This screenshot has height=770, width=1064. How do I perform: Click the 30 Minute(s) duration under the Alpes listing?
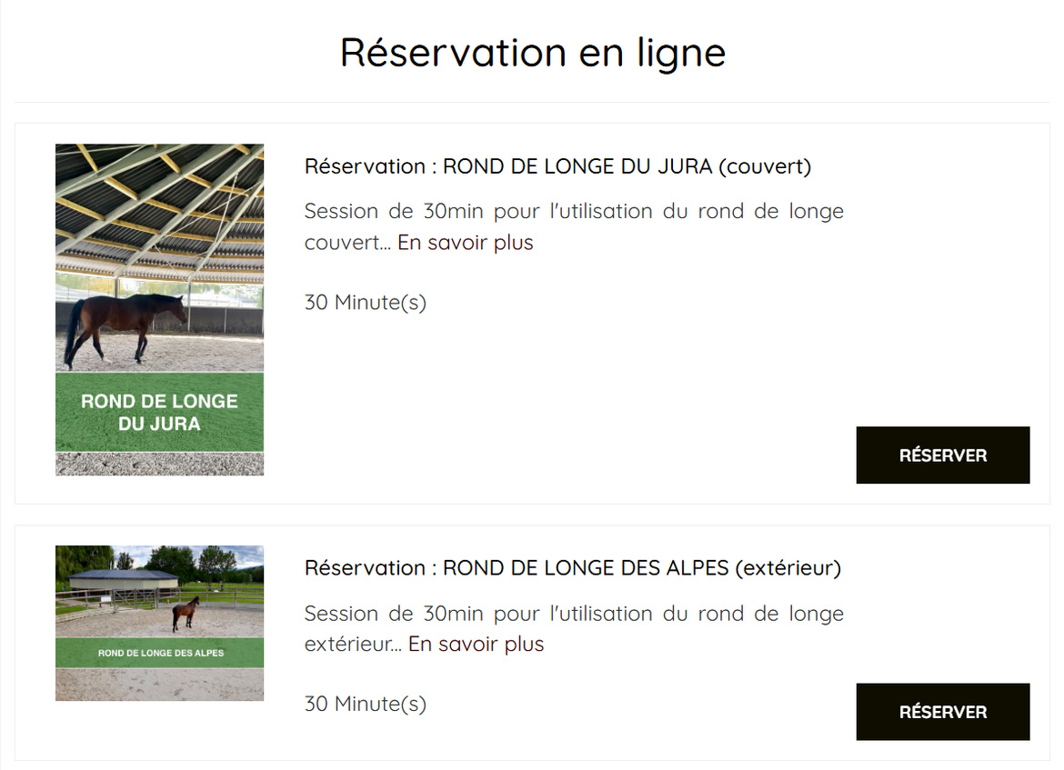(365, 704)
